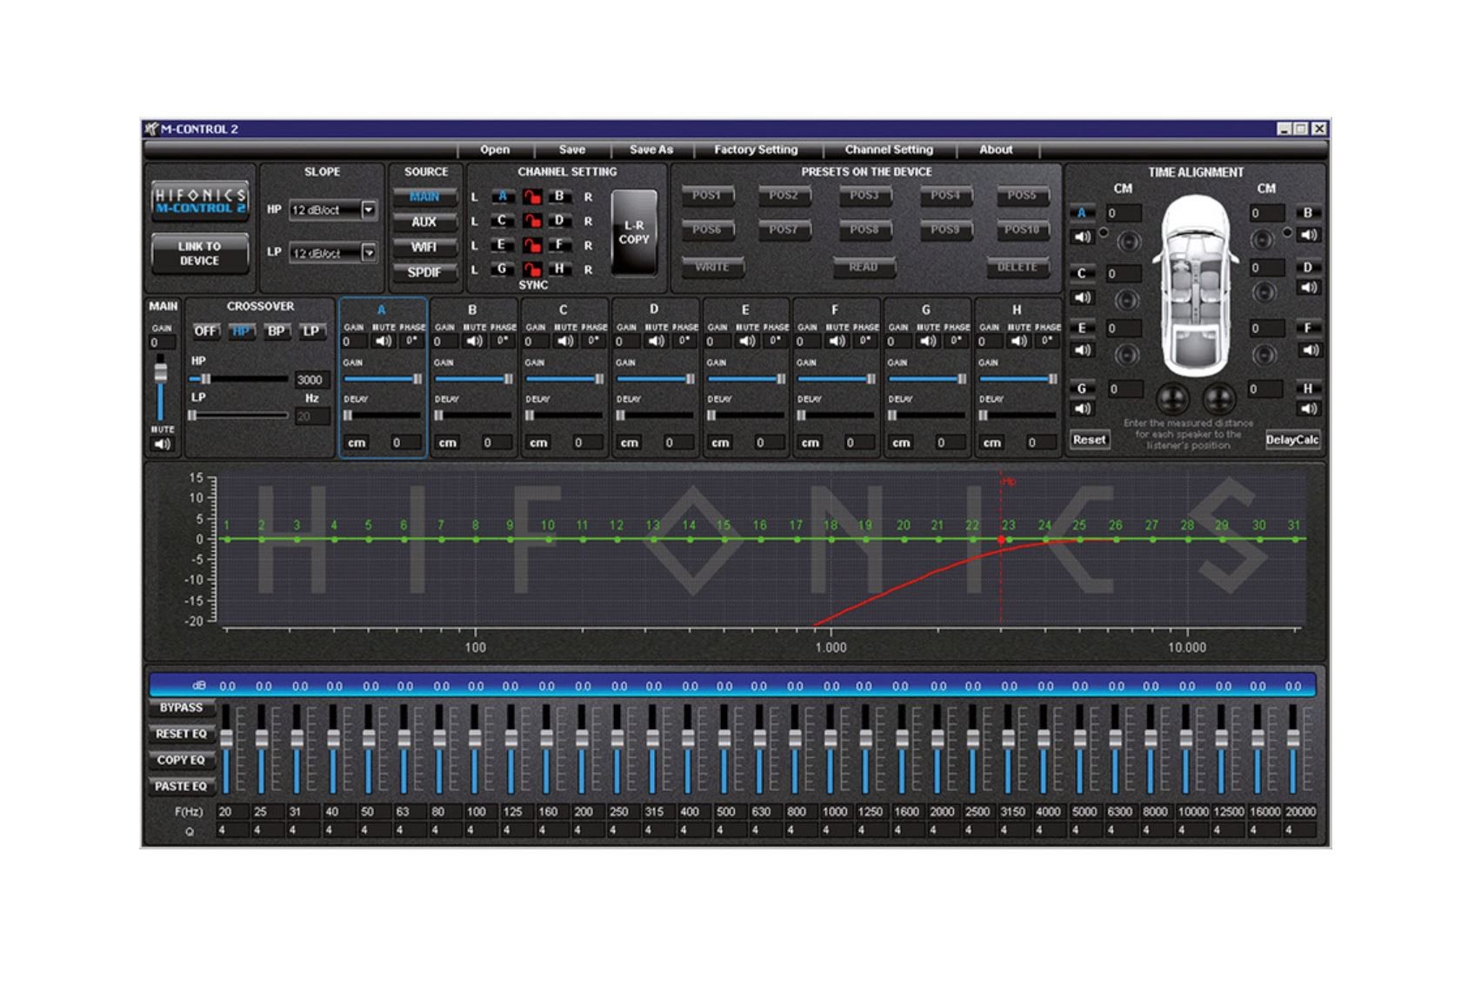Click the DelayCalc button
Screen dimensions: 1481x992
click(x=1291, y=440)
